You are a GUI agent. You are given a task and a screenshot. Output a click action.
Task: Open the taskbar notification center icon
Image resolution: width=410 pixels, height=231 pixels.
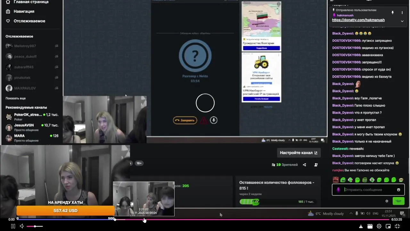coord(402,214)
